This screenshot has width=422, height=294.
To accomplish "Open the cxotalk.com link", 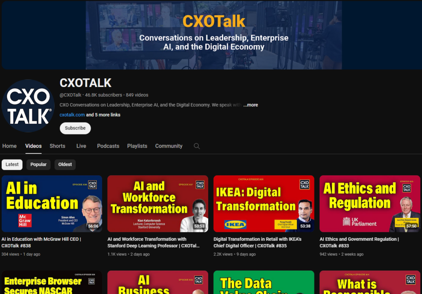I will click(x=72, y=115).
